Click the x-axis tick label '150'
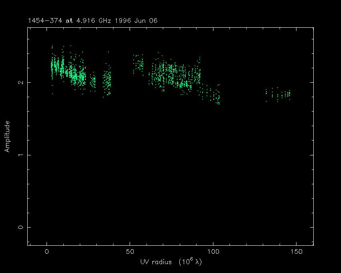 [x=296, y=252]
